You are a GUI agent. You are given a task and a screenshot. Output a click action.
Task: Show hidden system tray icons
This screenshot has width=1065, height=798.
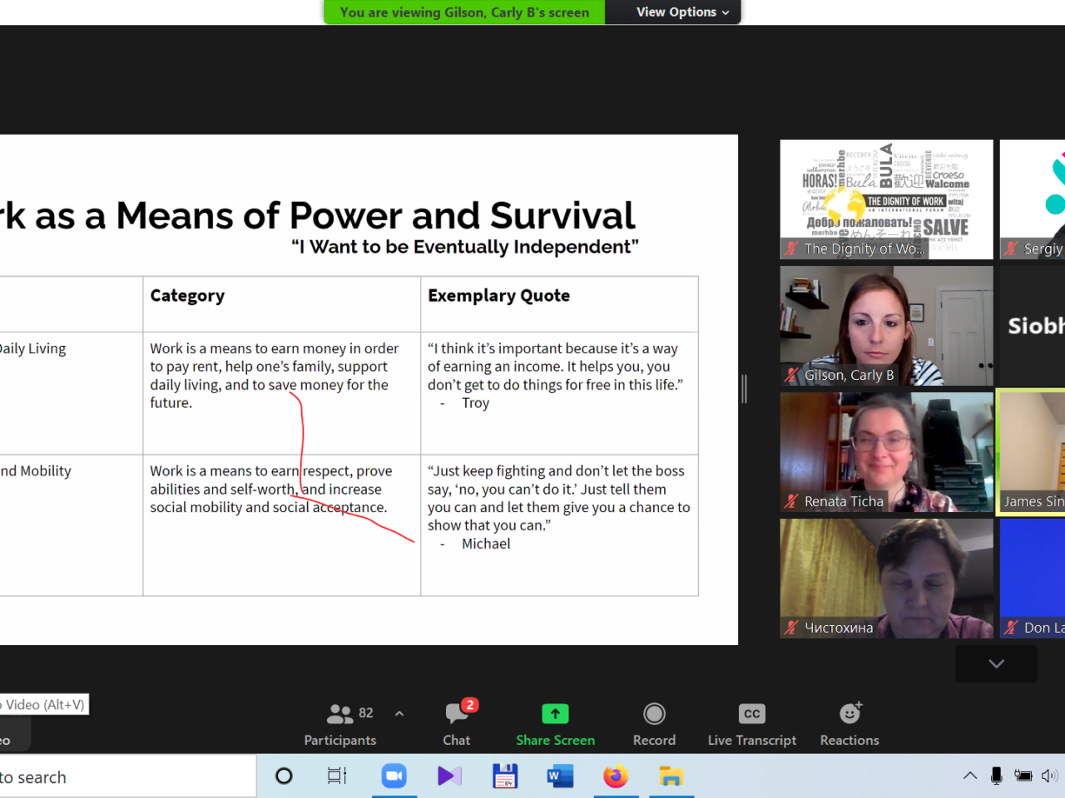pyautogui.click(x=970, y=776)
